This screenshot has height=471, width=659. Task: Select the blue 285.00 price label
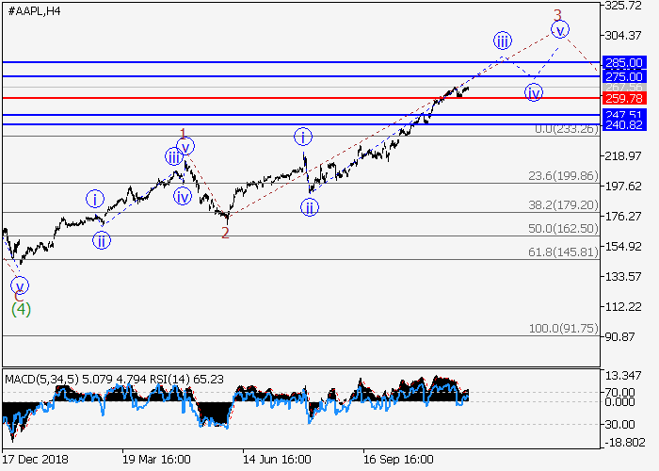pyautogui.click(x=624, y=63)
